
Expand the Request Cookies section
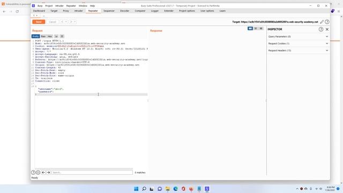click(298, 43)
